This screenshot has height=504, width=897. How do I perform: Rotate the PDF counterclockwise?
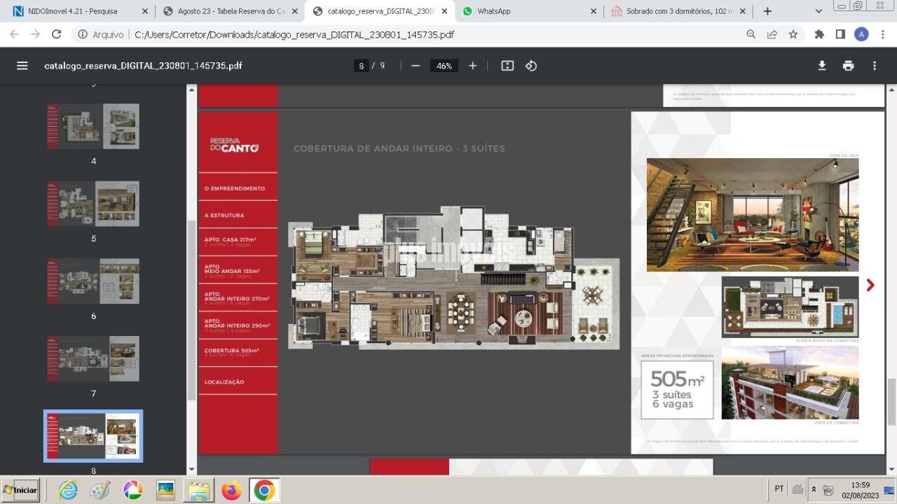click(x=531, y=66)
